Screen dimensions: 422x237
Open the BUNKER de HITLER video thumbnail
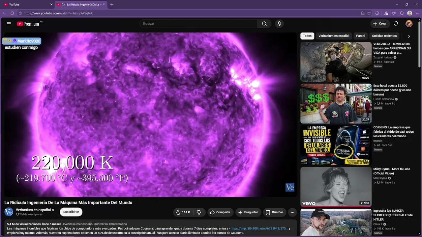[336, 223]
